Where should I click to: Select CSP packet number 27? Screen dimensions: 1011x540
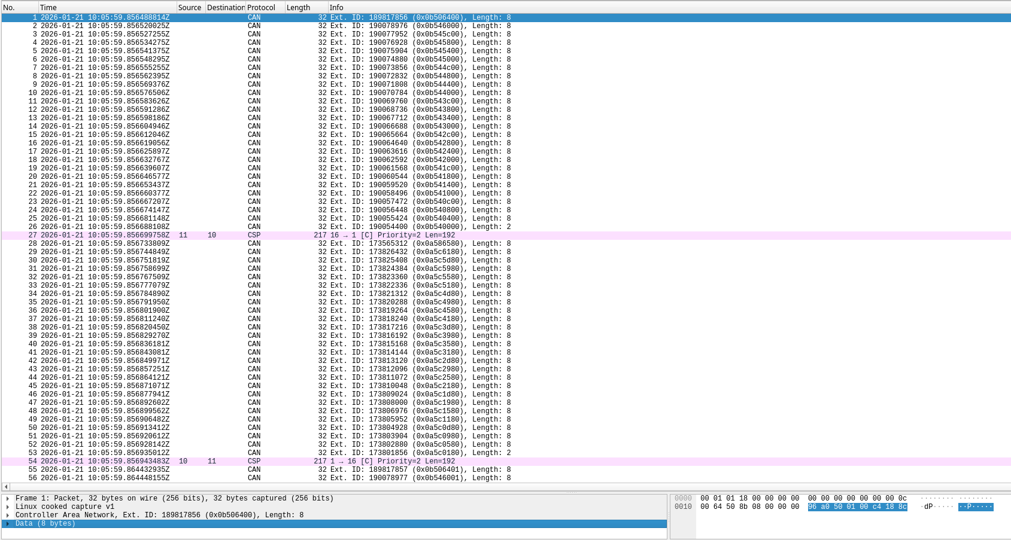239,236
